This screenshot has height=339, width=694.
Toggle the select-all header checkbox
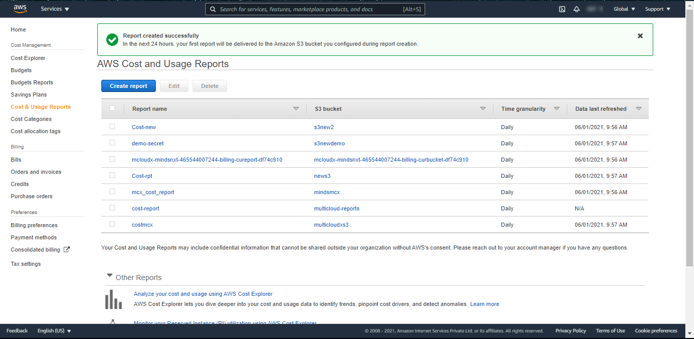pos(113,108)
